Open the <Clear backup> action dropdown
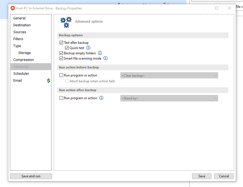 (169, 75)
